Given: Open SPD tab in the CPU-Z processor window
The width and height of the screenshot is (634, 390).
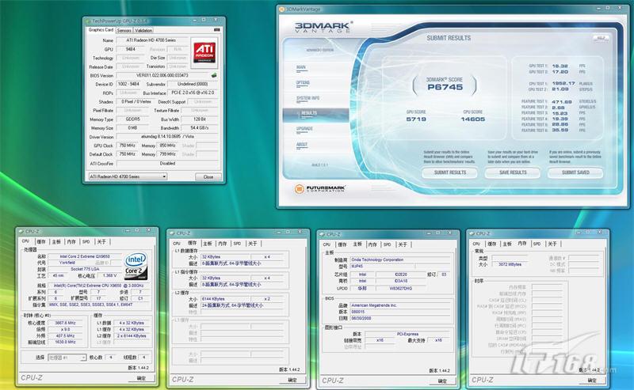Looking at the screenshot, I should [x=86, y=241].
